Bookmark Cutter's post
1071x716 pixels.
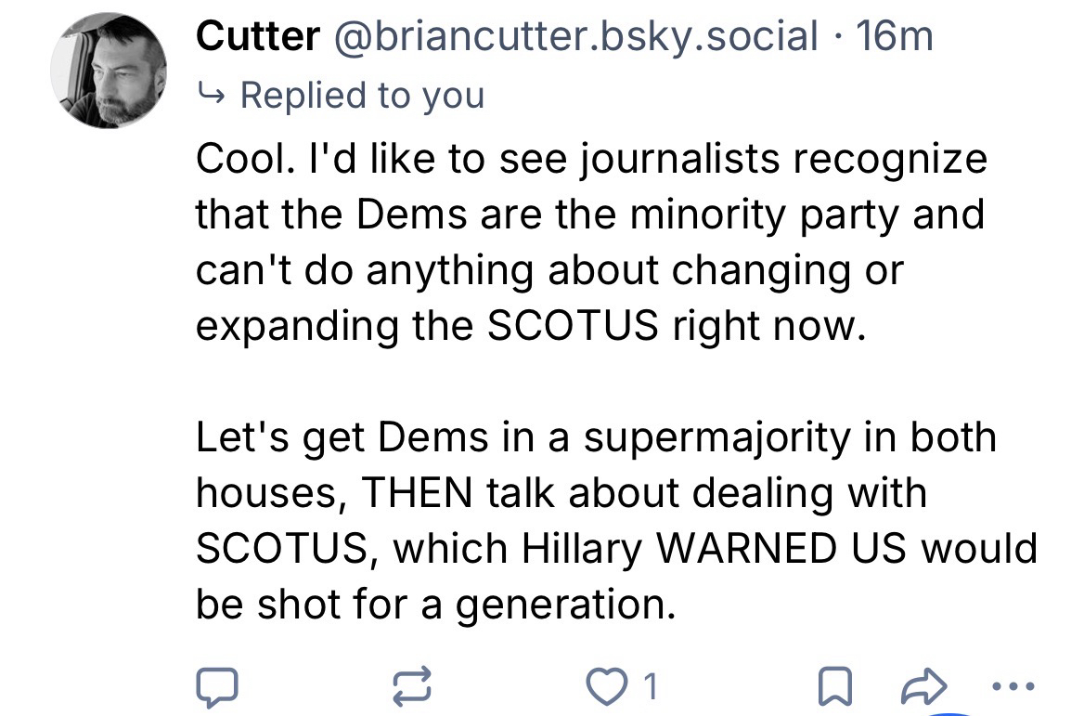pyautogui.click(x=836, y=687)
